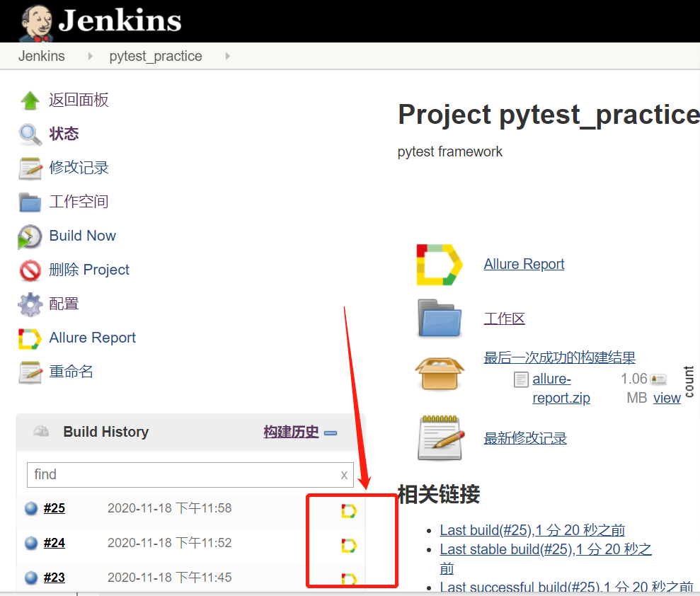
Task: Click the 重命名 notepad icon
Action: point(30,372)
